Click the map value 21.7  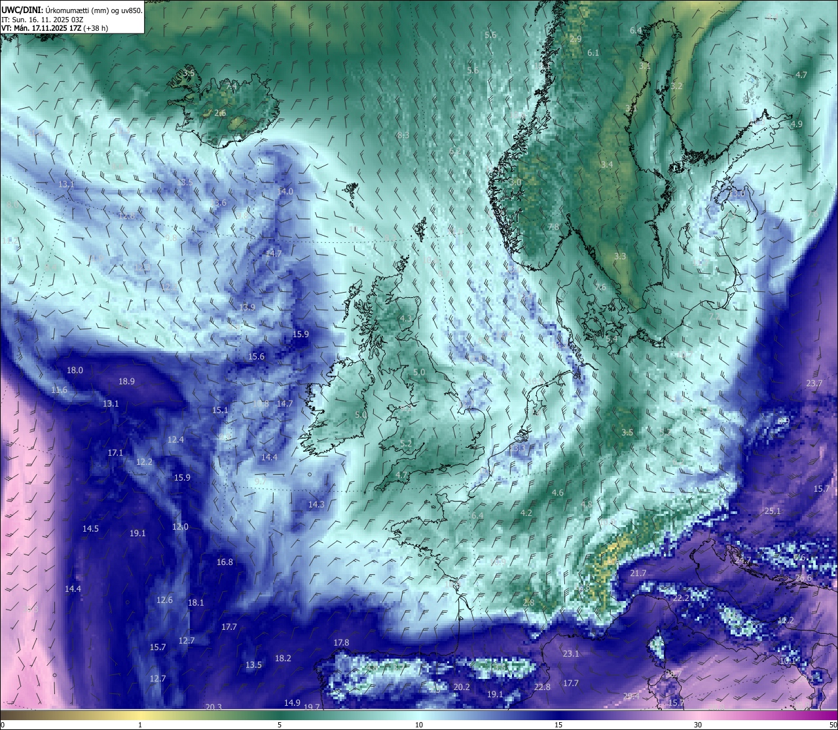[x=638, y=573]
